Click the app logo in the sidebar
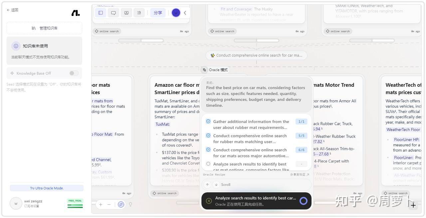The height and width of the screenshot is (218, 426). (x=76, y=13)
